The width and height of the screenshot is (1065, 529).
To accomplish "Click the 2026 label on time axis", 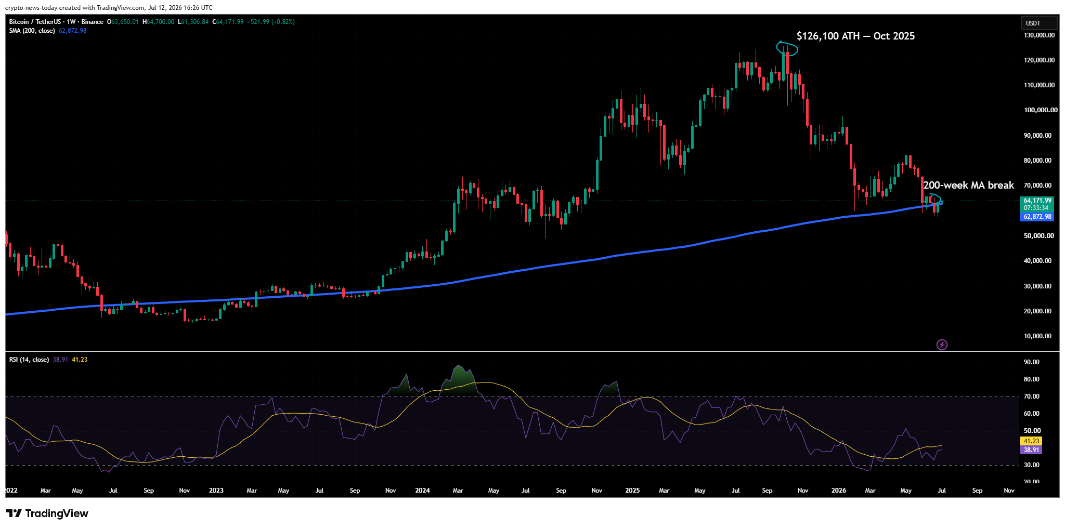I will (838, 491).
